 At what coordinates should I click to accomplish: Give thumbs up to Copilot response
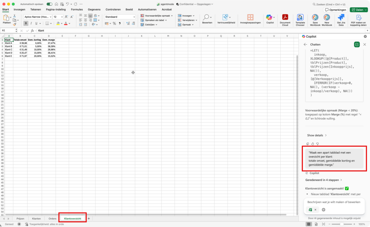click(x=313, y=144)
